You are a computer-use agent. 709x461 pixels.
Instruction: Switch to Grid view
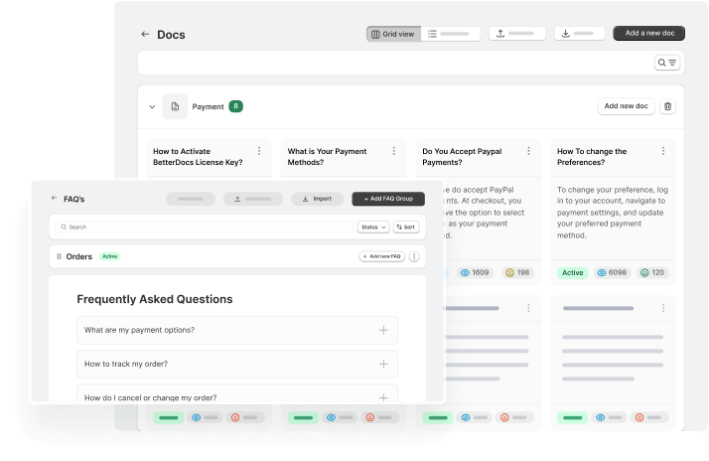tap(392, 34)
